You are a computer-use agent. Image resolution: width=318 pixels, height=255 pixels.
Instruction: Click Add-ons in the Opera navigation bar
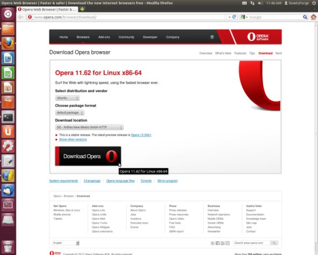[104, 37]
